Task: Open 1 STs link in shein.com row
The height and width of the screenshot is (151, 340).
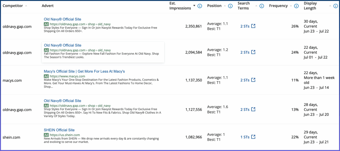Action: [245, 137]
